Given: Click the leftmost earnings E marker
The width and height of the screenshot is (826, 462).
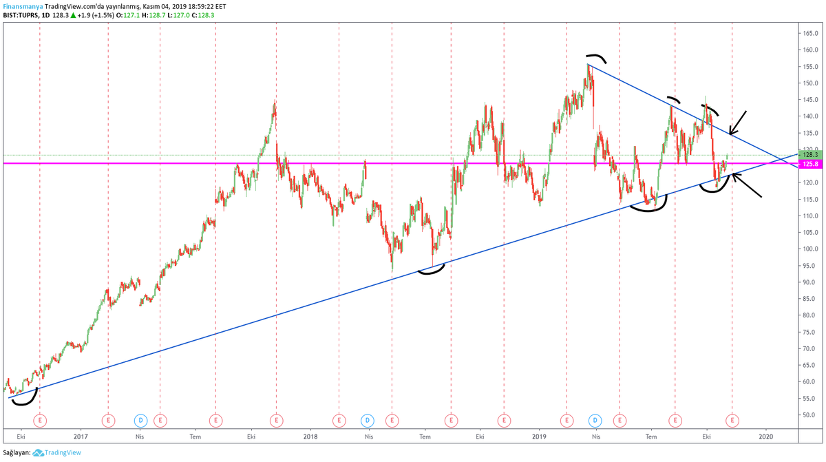Looking at the screenshot, I should 40,419.
